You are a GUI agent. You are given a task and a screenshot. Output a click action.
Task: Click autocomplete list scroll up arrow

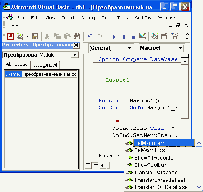click(199, 143)
